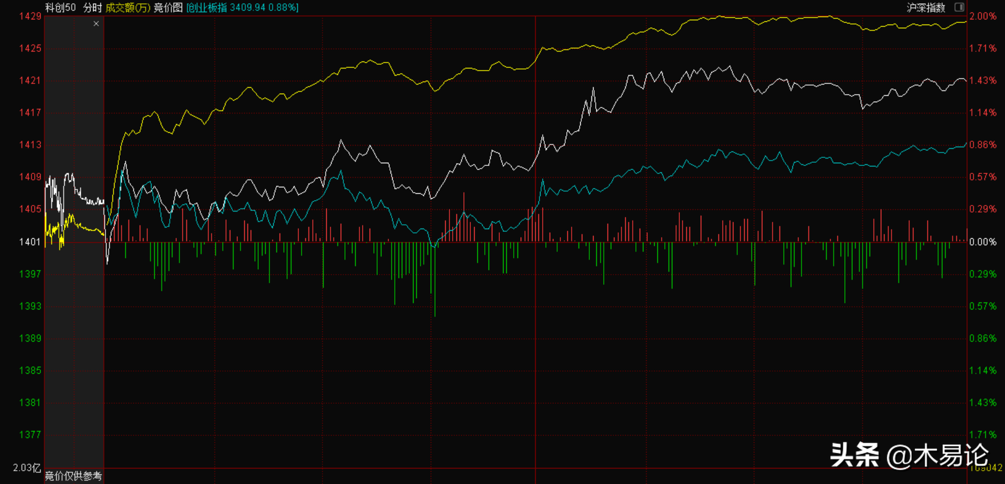This screenshot has width=1005, height=484.
Task: Switch to the 分时 intraday tab
Action: tap(92, 7)
